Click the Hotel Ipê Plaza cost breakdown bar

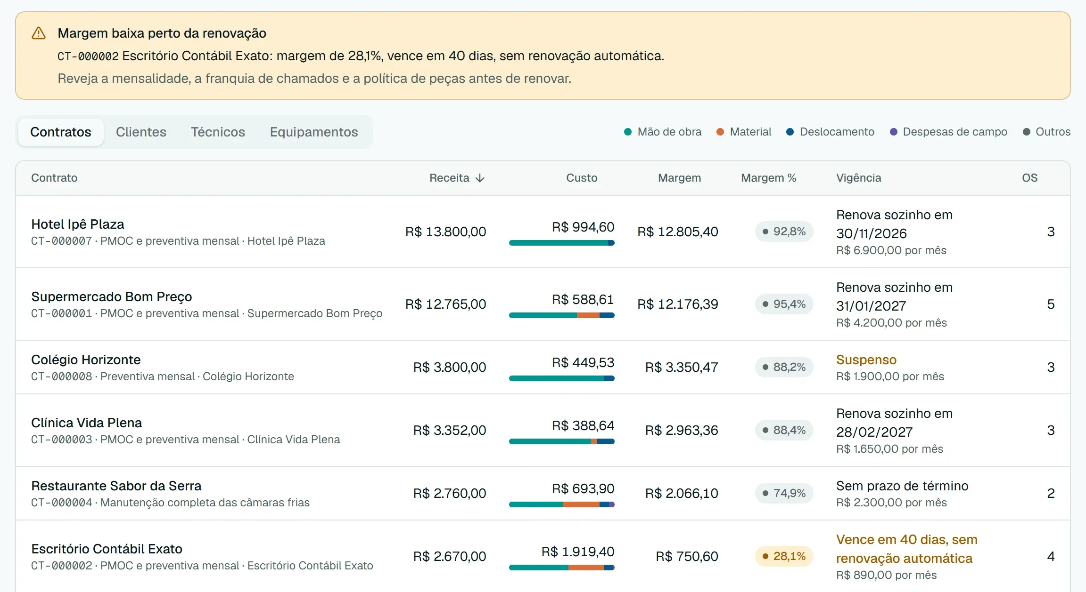click(561, 243)
